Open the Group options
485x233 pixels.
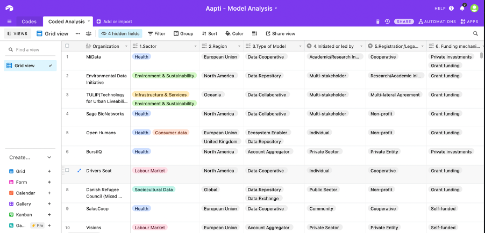pyautogui.click(x=183, y=34)
